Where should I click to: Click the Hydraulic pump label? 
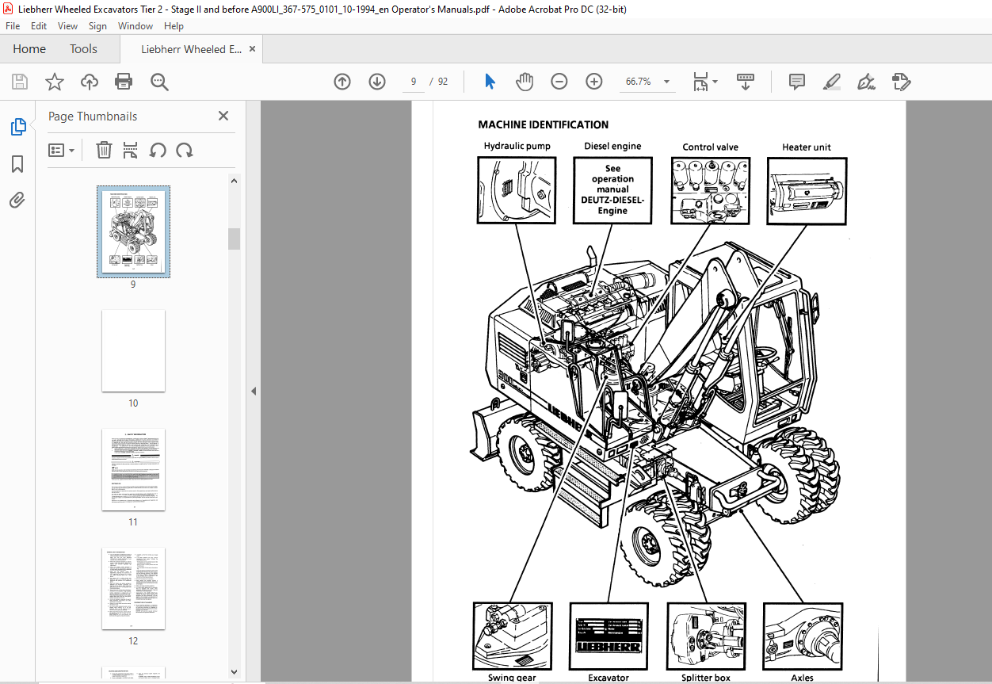click(x=517, y=146)
